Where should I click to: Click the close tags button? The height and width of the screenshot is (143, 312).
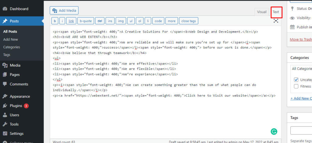tap(189, 21)
